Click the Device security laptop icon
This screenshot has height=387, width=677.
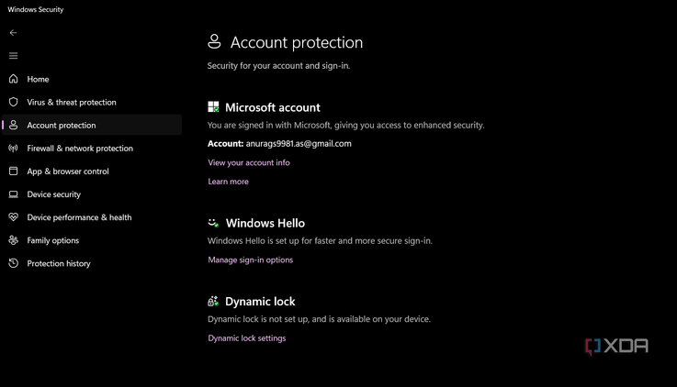click(14, 194)
